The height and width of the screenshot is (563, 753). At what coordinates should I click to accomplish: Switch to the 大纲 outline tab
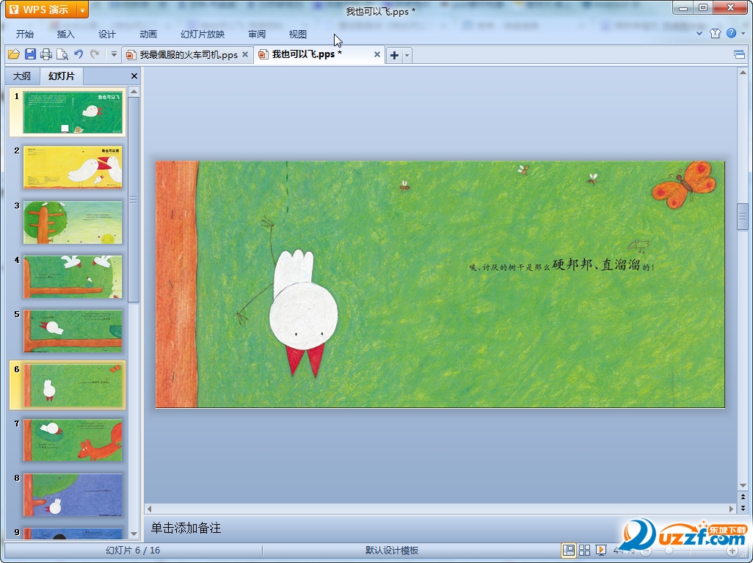click(x=22, y=76)
